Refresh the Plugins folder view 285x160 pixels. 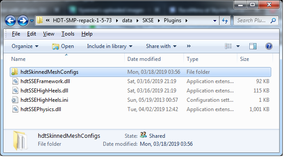click(x=225, y=21)
